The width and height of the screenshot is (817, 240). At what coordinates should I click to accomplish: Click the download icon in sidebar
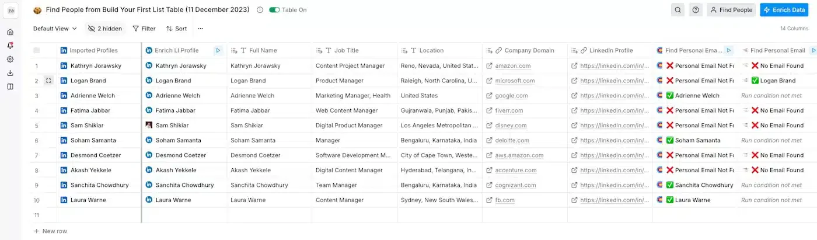click(10, 73)
